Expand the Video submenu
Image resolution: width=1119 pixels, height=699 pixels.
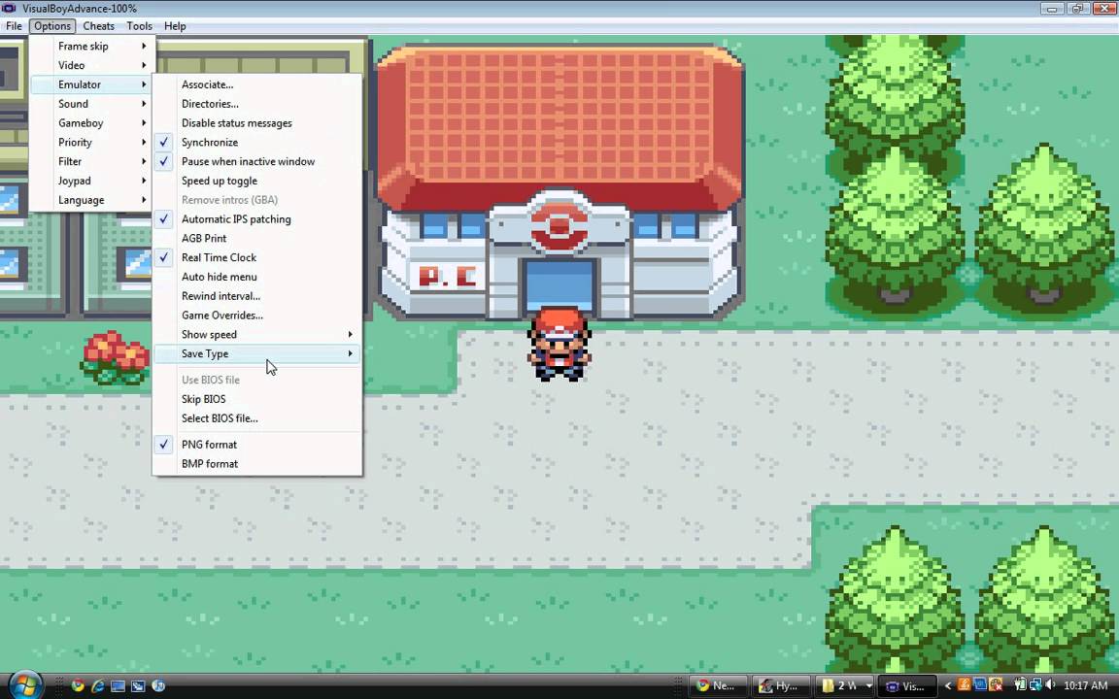pos(90,66)
